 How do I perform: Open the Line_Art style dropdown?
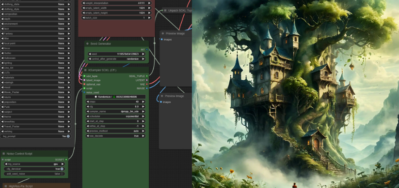point(35,68)
